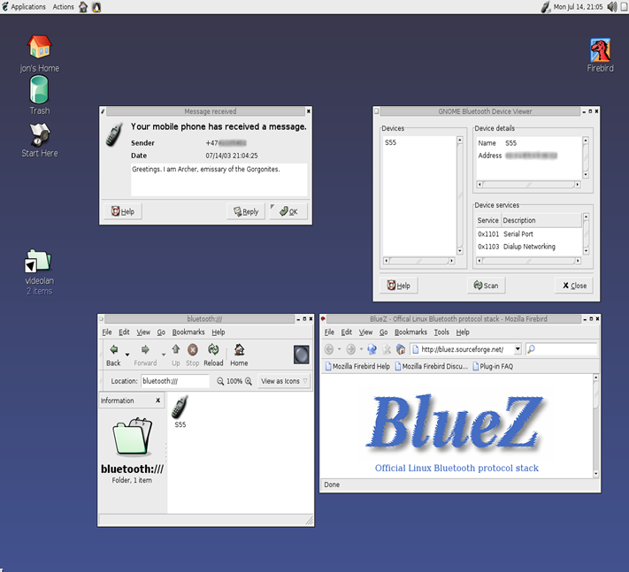Click the Nautilus Location text field
Screen dimensions: 629x572
tap(174, 381)
